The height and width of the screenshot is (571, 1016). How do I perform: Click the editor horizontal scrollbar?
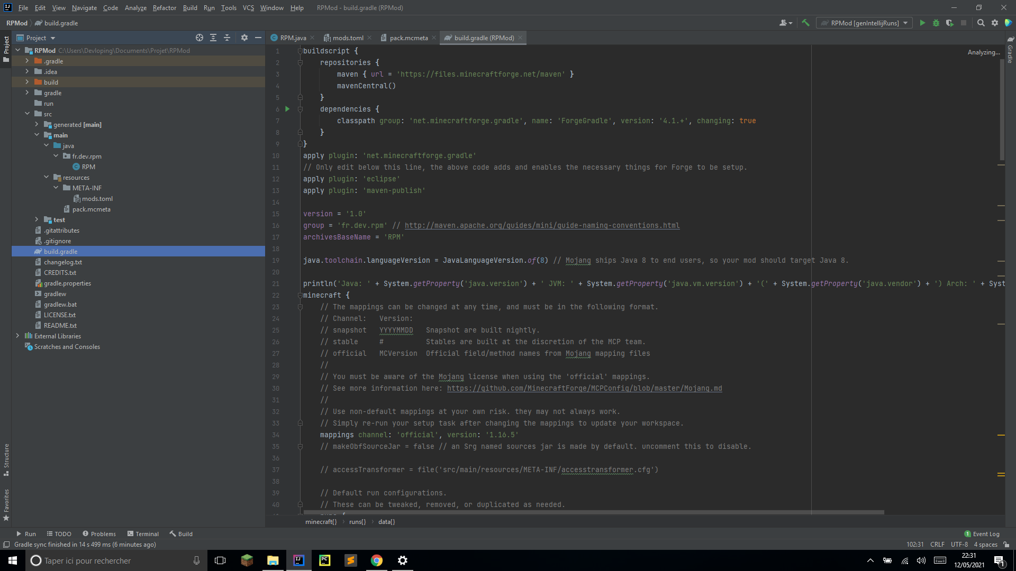(x=593, y=512)
